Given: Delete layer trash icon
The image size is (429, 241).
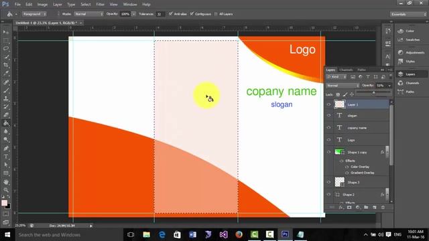Looking at the screenshot, I should (383, 208).
